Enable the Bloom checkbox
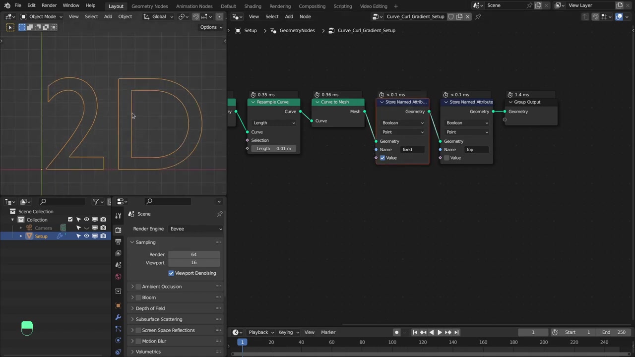The image size is (635, 357). (x=138, y=297)
